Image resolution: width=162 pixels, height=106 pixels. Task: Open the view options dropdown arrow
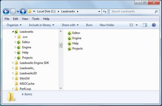point(137,25)
